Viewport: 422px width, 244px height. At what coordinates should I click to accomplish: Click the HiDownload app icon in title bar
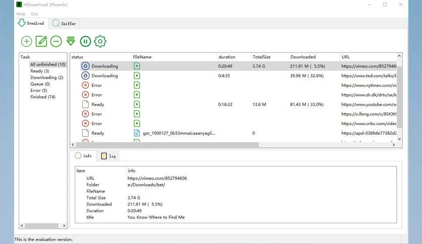pyautogui.click(x=19, y=5)
